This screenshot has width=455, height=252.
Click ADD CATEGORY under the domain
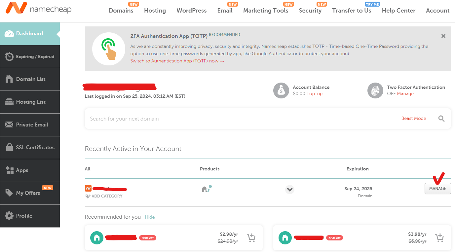[104, 196]
